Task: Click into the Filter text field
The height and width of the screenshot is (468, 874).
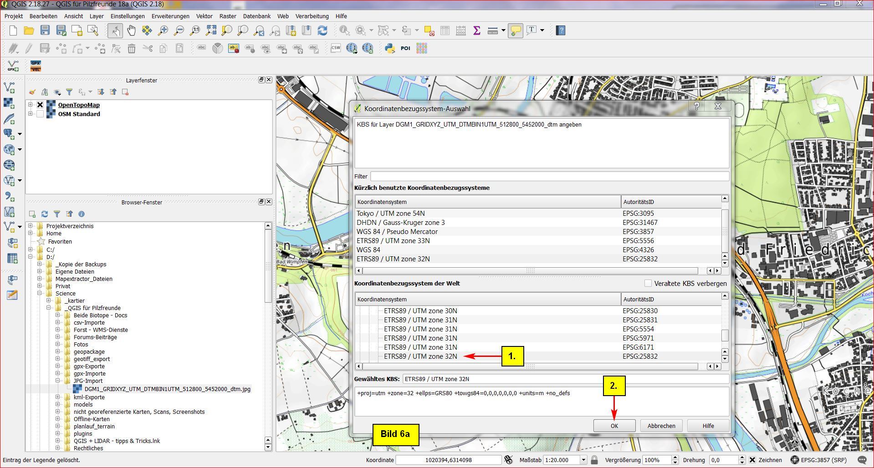Action: (x=549, y=176)
